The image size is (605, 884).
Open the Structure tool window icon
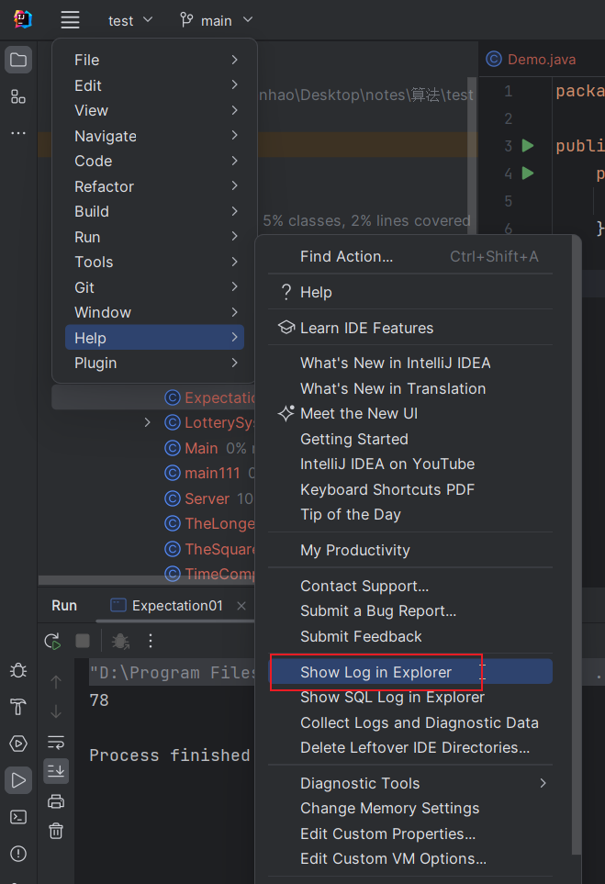pyautogui.click(x=18, y=97)
